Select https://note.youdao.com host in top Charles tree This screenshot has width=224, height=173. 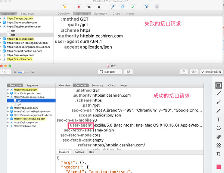[x=22, y=22]
